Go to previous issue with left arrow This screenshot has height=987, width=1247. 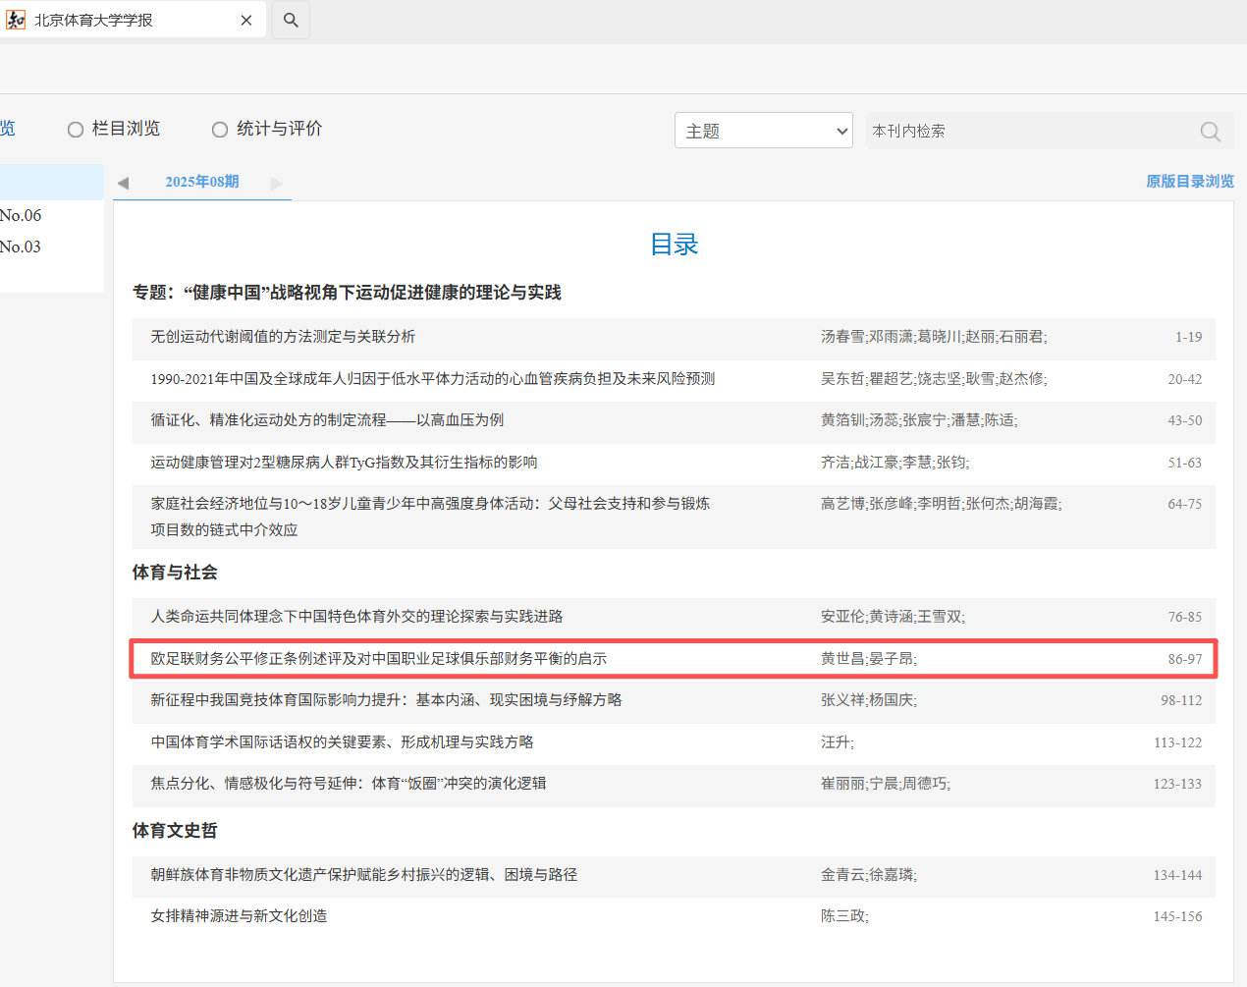coord(123,183)
